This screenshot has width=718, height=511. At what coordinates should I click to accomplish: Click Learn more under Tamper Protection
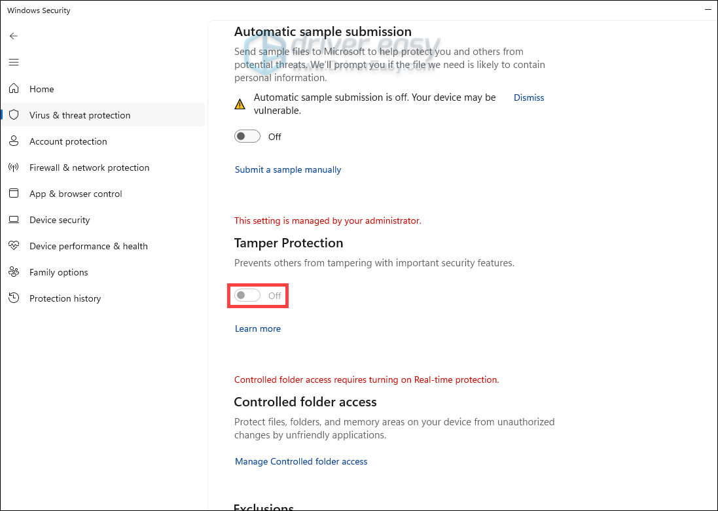(x=258, y=328)
